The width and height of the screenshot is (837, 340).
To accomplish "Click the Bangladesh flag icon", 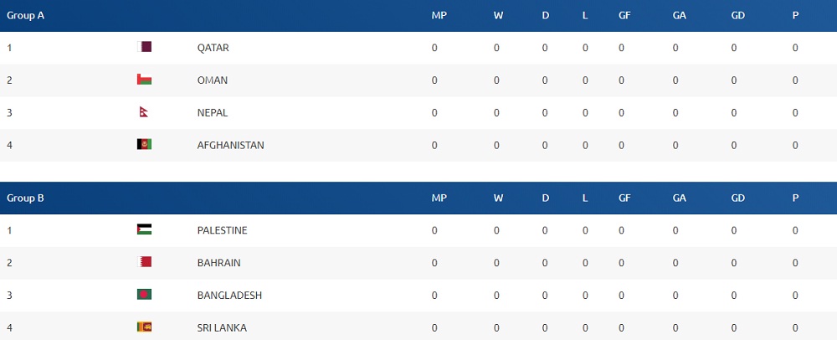I will 144,295.
